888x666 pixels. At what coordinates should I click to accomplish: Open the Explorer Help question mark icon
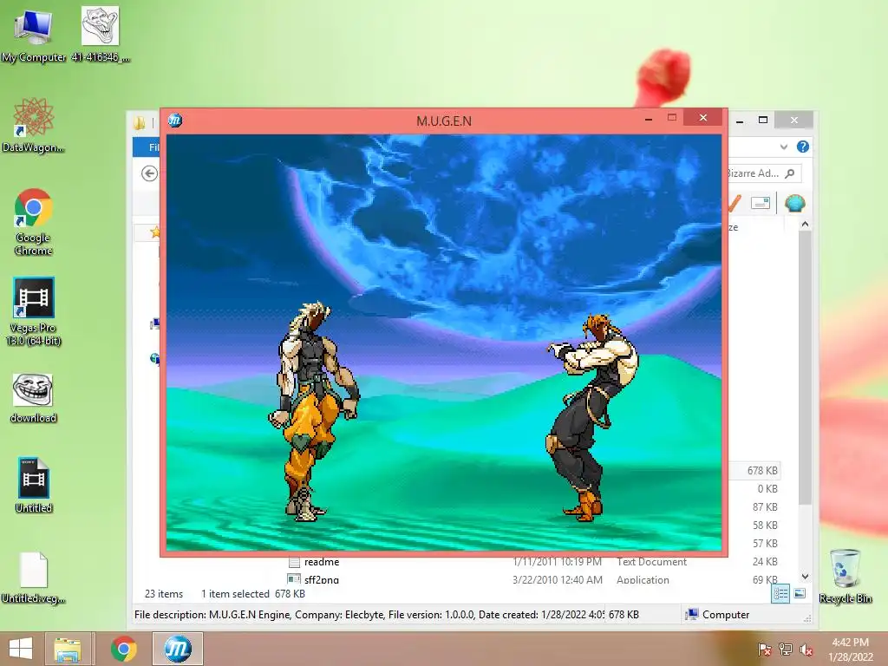[802, 147]
